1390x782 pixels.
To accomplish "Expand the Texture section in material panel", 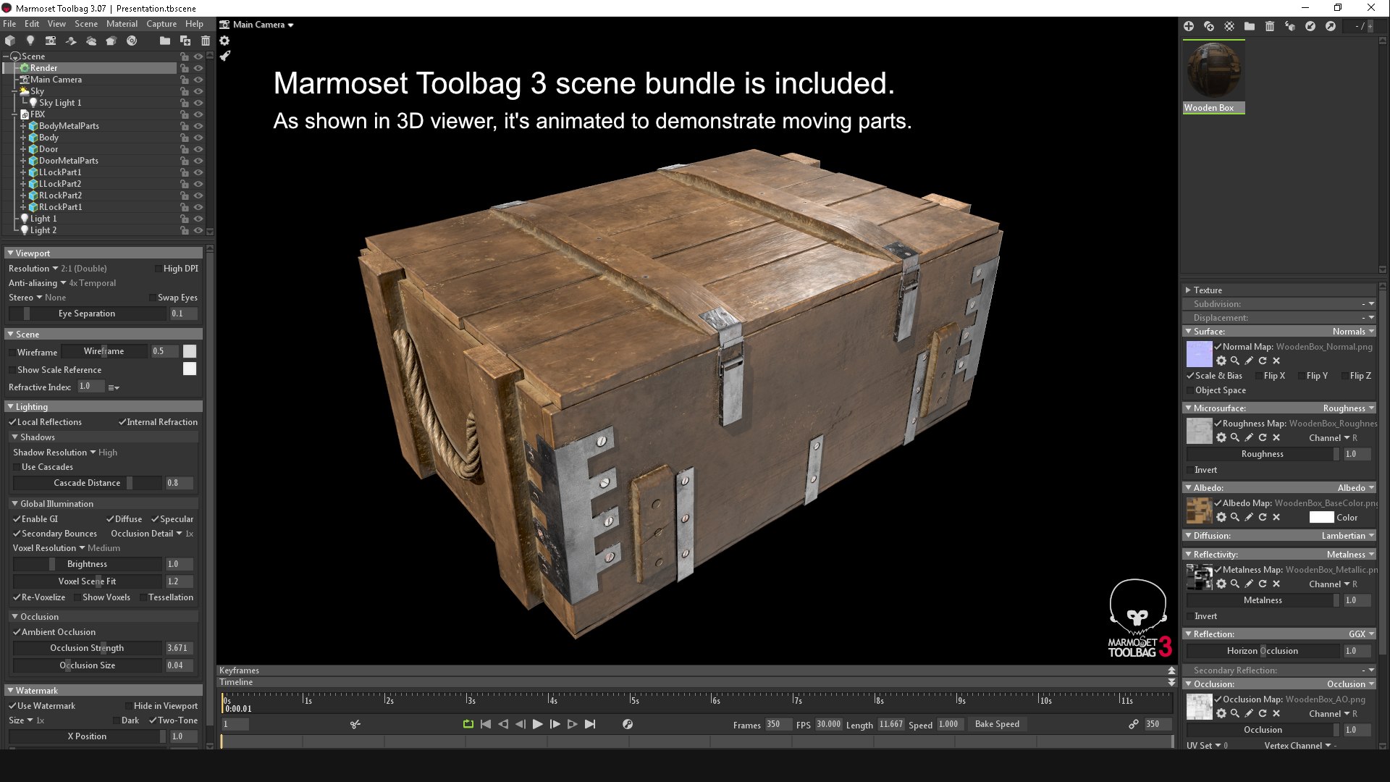I will (x=1188, y=290).
